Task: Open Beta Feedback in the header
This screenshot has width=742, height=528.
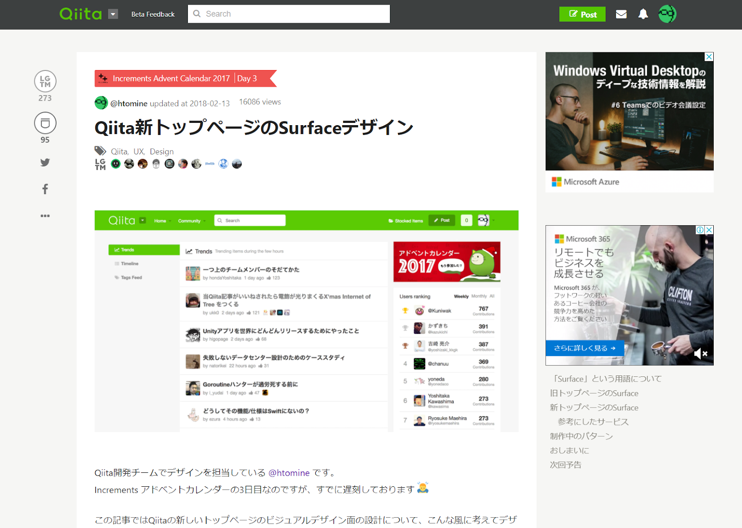Action: click(153, 14)
